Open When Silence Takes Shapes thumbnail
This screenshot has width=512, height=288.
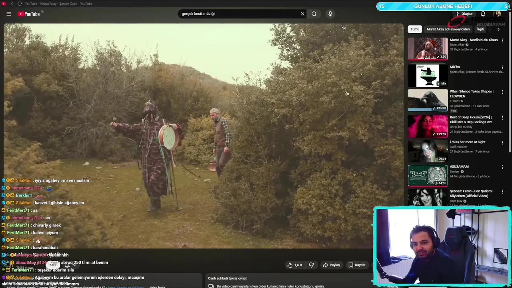(428, 100)
